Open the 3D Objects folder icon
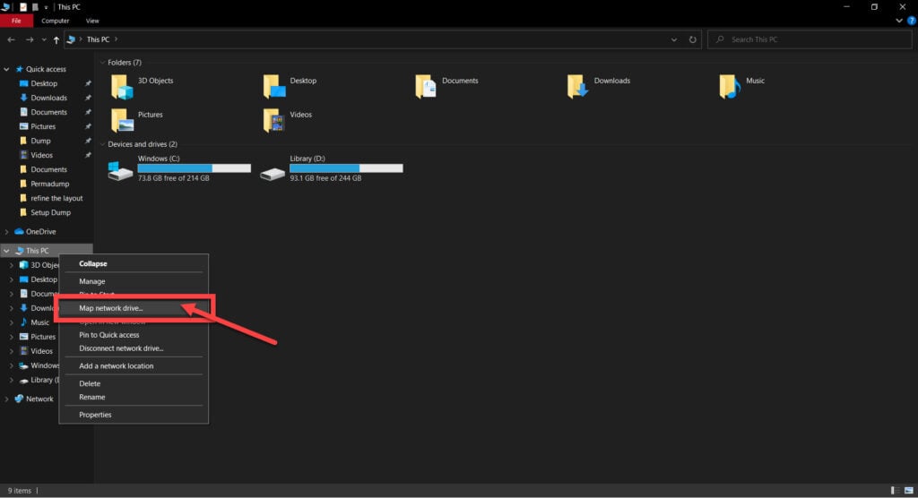Viewport: 918px width, 498px height. pos(121,86)
